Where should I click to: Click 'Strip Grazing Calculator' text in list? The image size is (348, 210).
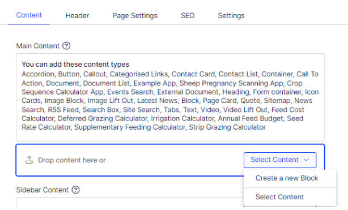pyautogui.click(x=227, y=127)
